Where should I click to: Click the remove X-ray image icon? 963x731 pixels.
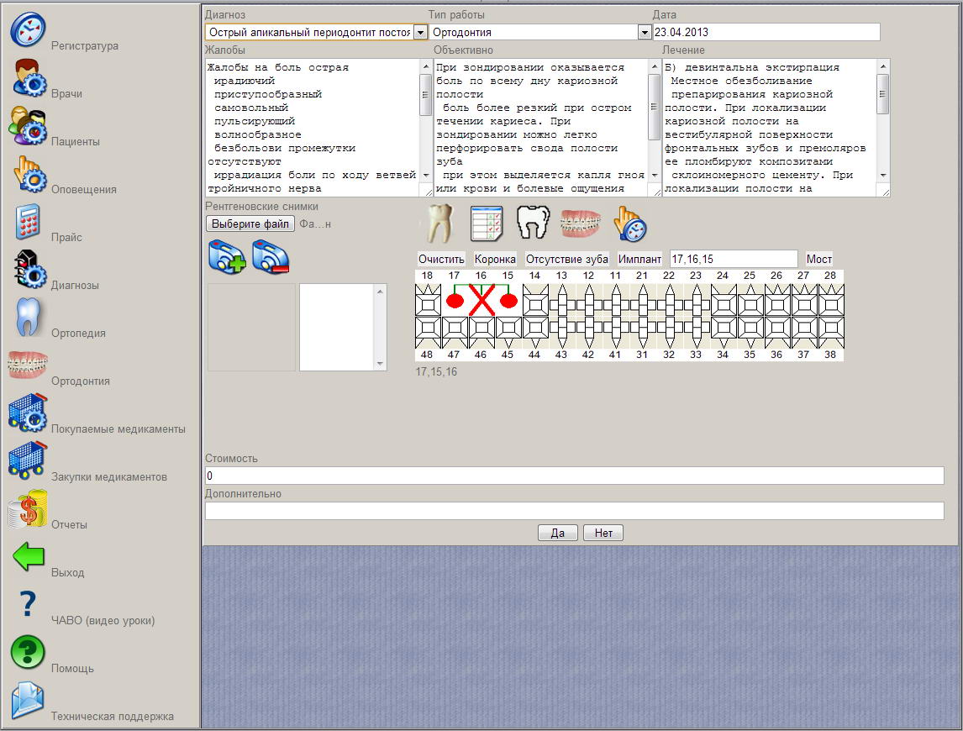[271, 256]
